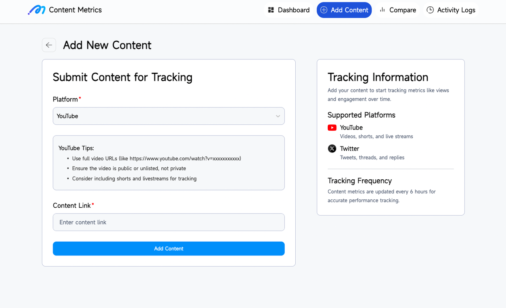Screen dimensions: 506x308
Task: Open the Dashboard tab label
Action: pos(294,10)
